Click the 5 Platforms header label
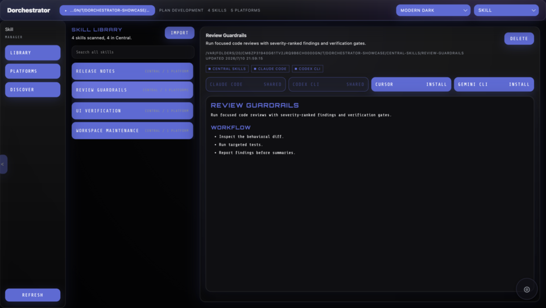 pos(245,10)
